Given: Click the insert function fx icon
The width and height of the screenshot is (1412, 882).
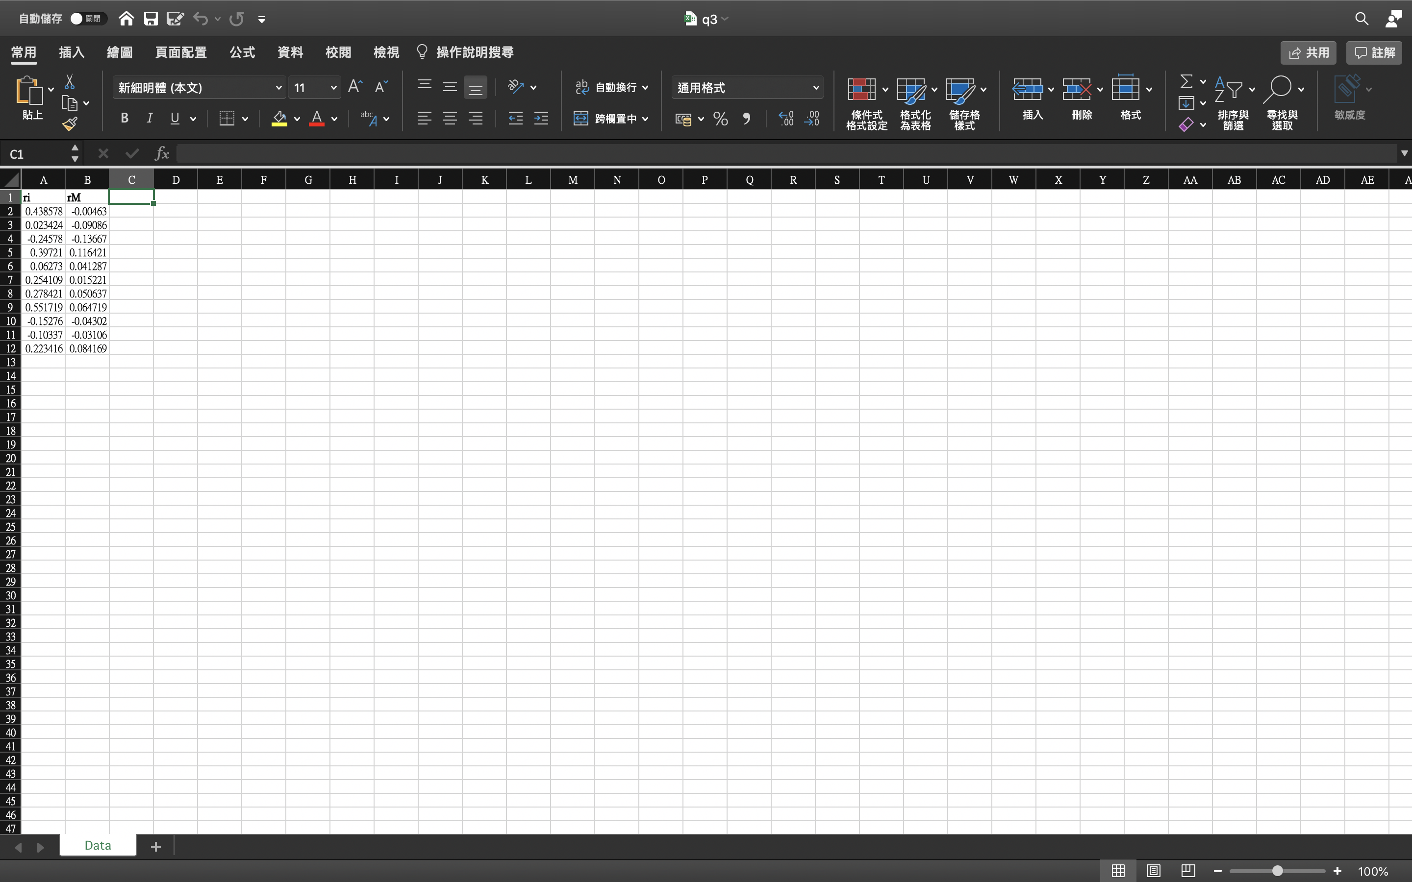Looking at the screenshot, I should click(x=162, y=153).
